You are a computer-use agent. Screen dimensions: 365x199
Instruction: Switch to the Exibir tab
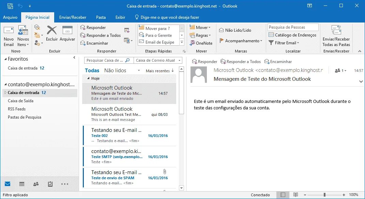tap(120, 17)
